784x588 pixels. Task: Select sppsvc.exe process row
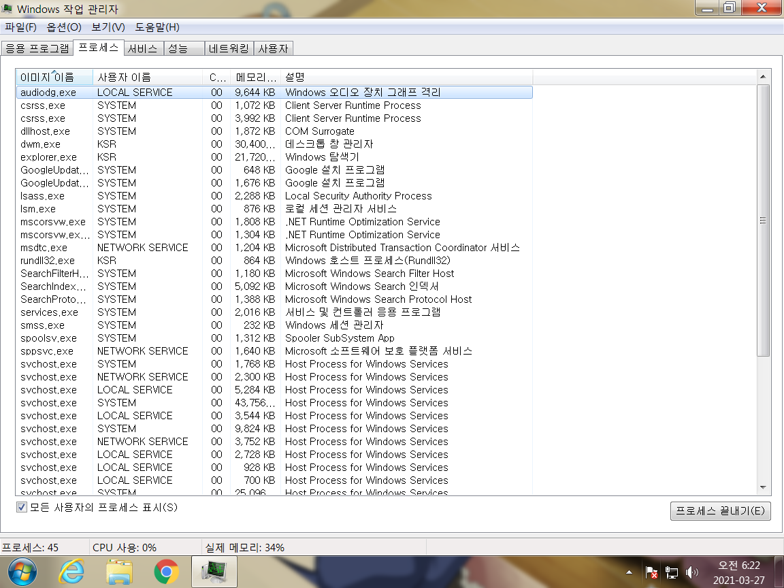click(274, 351)
